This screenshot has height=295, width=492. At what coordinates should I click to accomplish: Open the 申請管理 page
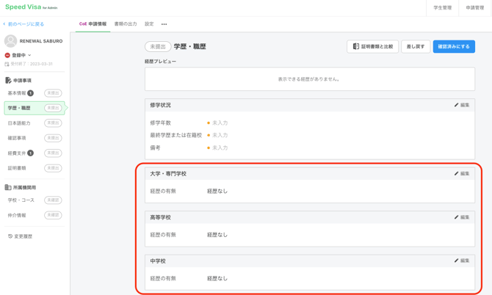tap(474, 8)
